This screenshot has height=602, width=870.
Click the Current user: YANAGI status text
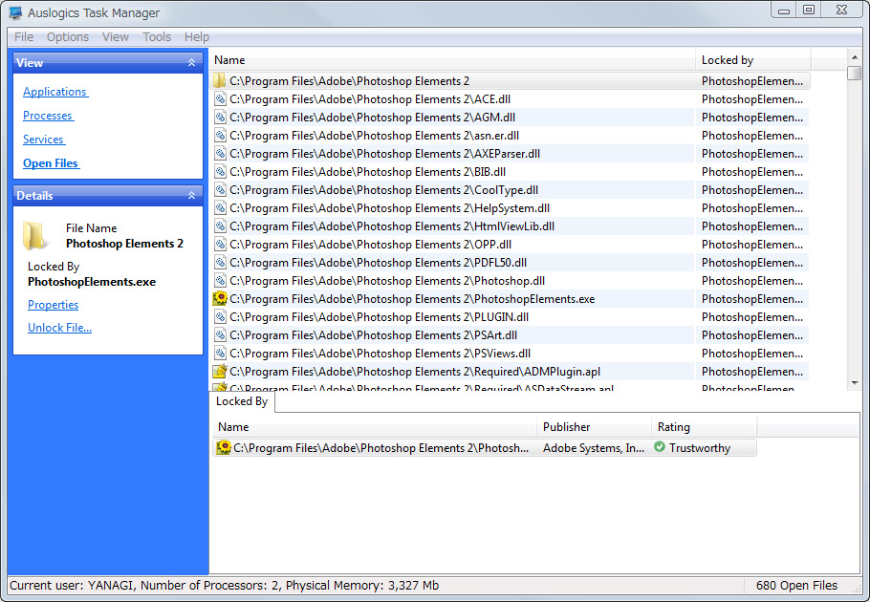pyautogui.click(x=72, y=586)
